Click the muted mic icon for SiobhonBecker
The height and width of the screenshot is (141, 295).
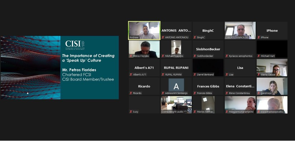pyautogui.click(x=195, y=56)
